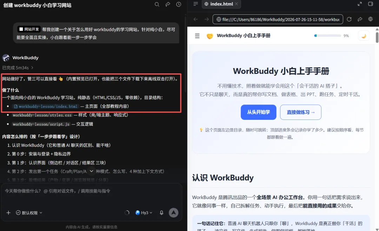The height and width of the screenshot is (231, 379).
Task: Click the plus attachment button
Action: point(8,213)
